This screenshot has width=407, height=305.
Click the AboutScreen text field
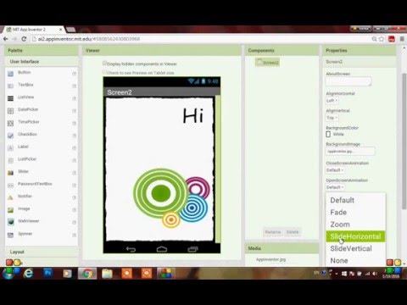[x=348, y=81]
